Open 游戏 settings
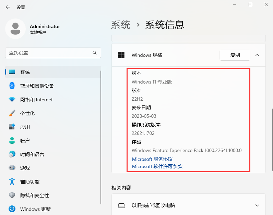This screenshot has height=215, width=273. pos(53,168)
